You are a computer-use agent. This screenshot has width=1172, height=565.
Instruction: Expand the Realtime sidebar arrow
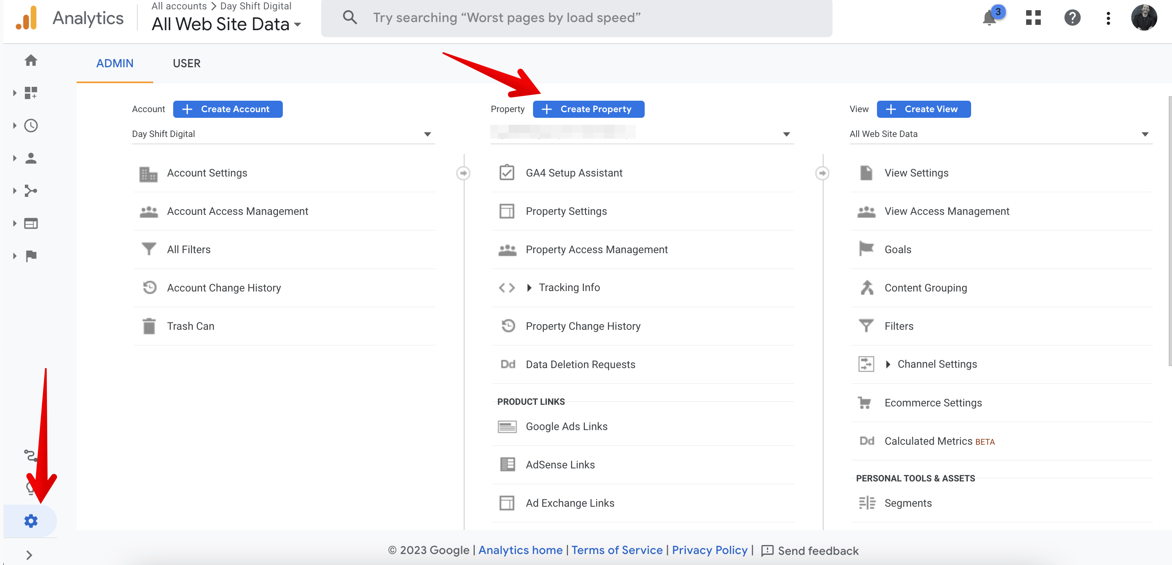tap(15, 126)
